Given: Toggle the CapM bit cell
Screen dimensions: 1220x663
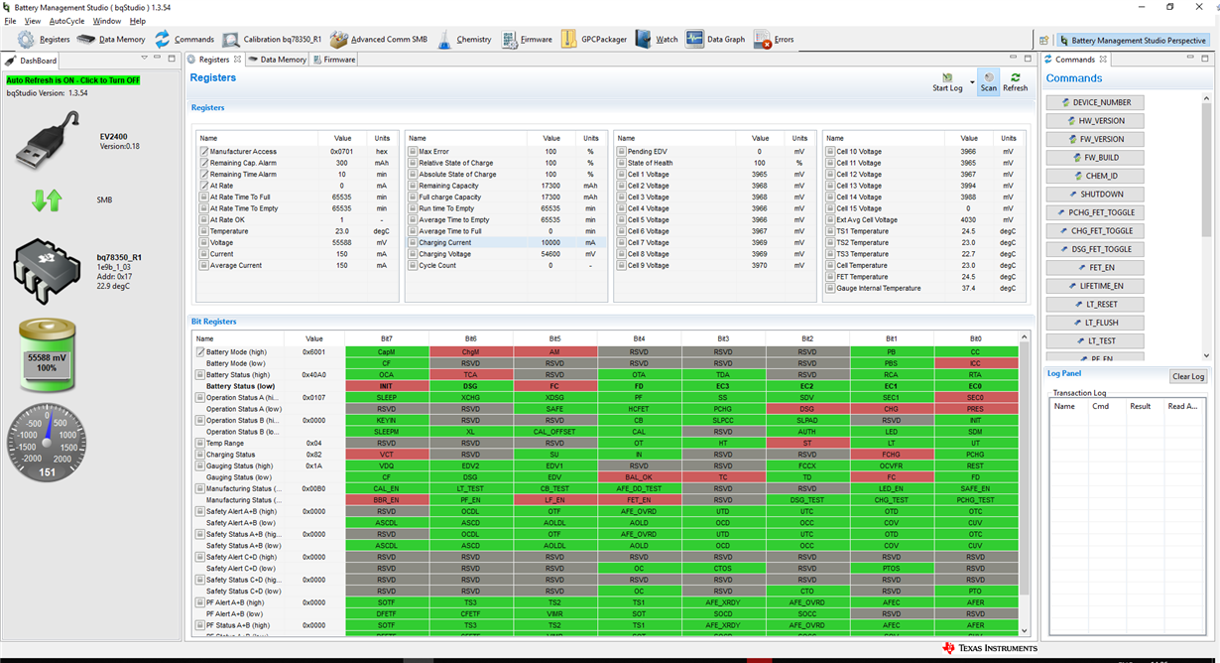Looking at the screenshot, I should (x=387, y=352).
